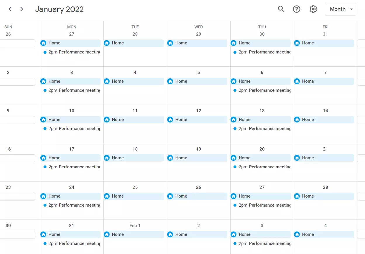
Task: Select the date number 19
Action: point(198,149)
